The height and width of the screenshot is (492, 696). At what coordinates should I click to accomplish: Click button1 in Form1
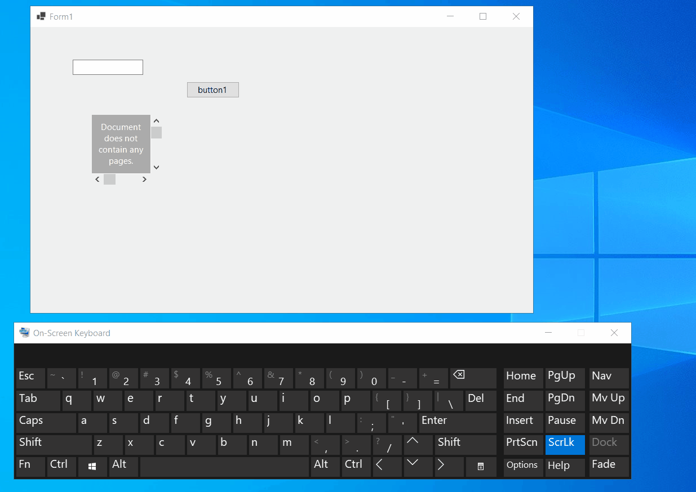[213, 90]
